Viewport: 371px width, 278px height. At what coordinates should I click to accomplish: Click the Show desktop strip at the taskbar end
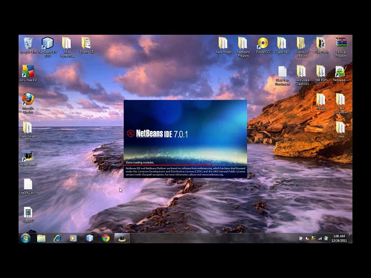coord(350,238)
